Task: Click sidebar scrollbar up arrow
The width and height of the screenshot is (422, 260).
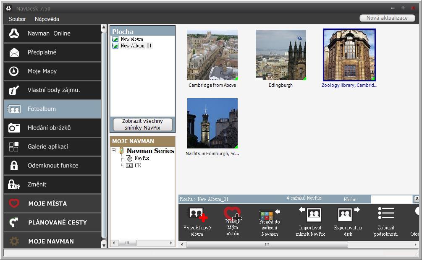Action: [x=104, y=28]
